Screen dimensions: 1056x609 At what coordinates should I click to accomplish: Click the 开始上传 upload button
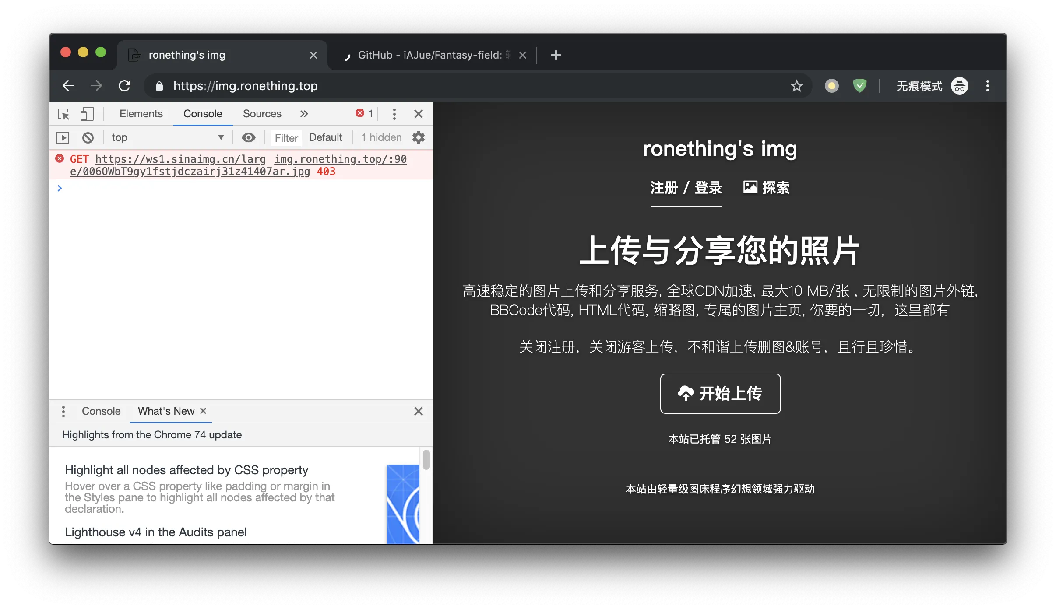pos(720,394)
